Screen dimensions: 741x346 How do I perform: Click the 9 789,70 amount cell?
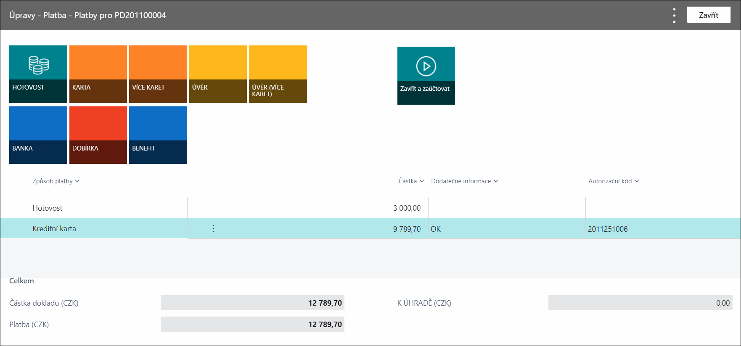click(333, 229)
